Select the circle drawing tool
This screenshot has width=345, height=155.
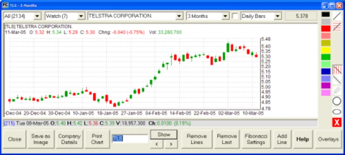(x=337, y=101)
